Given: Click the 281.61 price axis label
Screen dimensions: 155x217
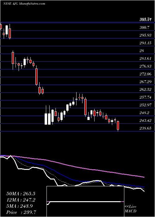Looking at the screenshot, I should 145,59.
